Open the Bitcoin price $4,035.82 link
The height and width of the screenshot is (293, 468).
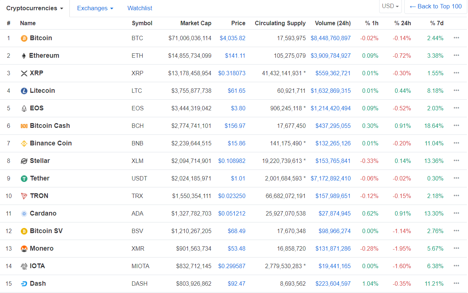pyautogui.click(x=233, y=38)
